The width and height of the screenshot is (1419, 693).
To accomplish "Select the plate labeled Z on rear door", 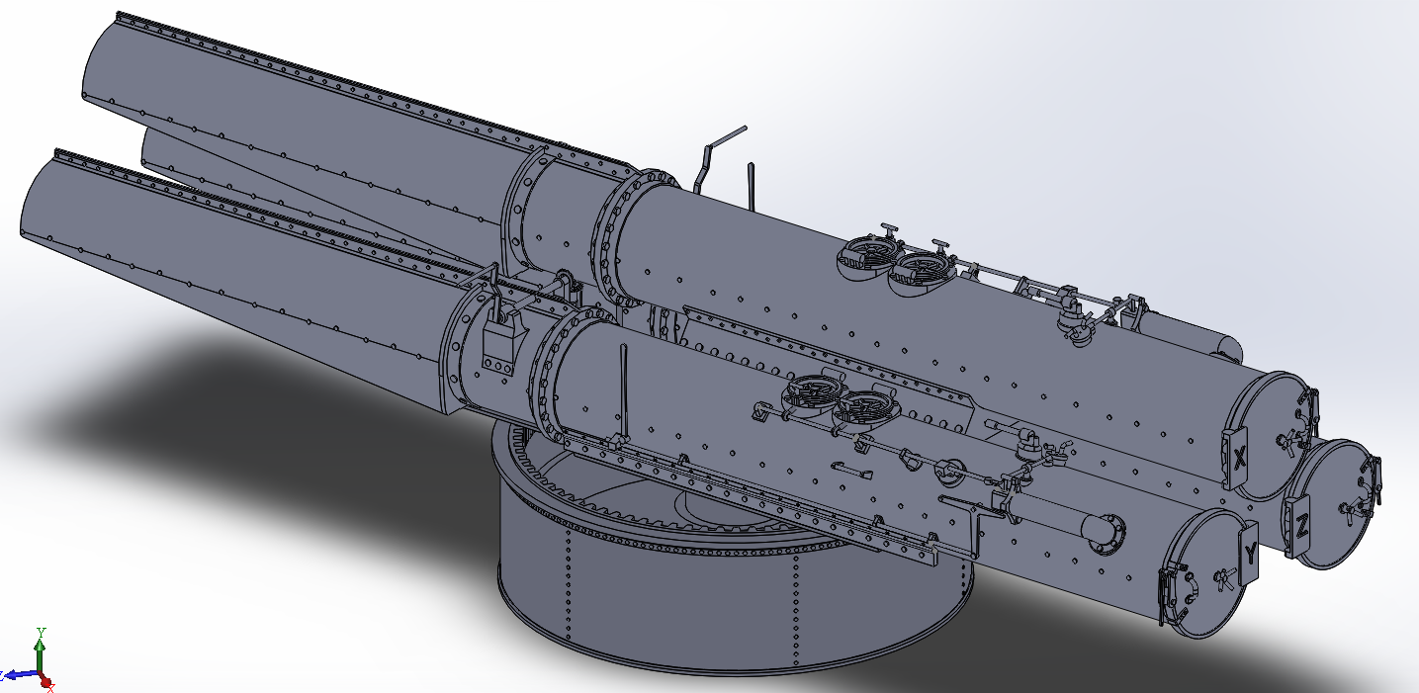I will coord(1301,526).
